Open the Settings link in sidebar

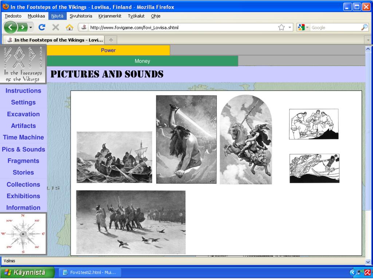point(23,102)
